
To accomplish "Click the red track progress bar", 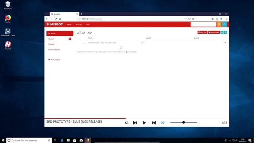I will tap(85, 118).
